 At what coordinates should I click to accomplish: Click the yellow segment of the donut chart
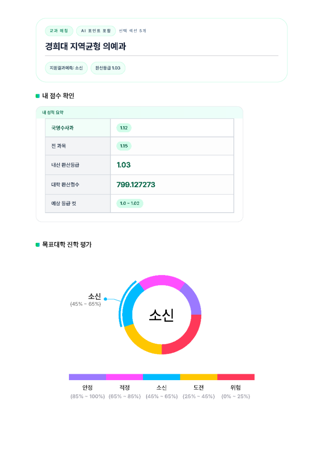tap(140, 342)
